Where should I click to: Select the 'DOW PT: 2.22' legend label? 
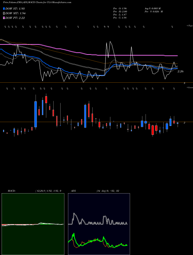click(x=15, y=18)
